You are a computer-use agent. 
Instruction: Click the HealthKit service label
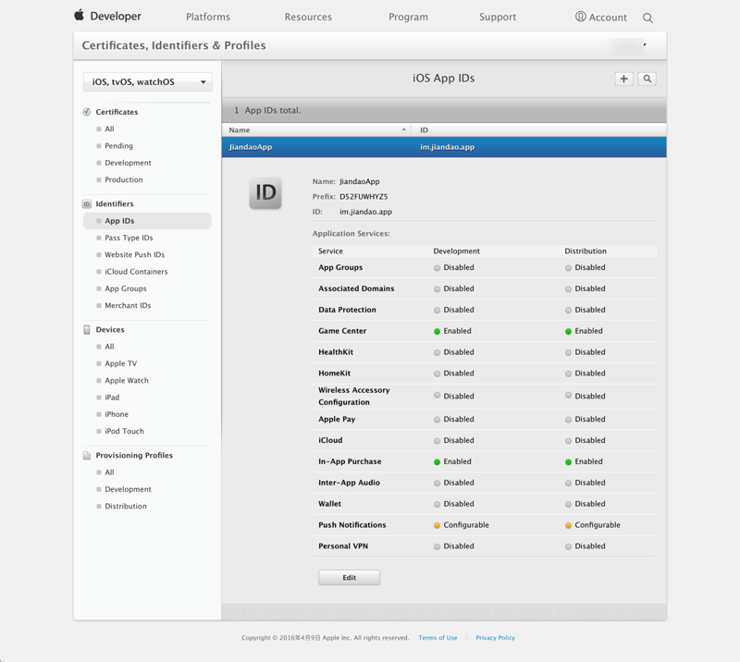click(x=336, y=352)
